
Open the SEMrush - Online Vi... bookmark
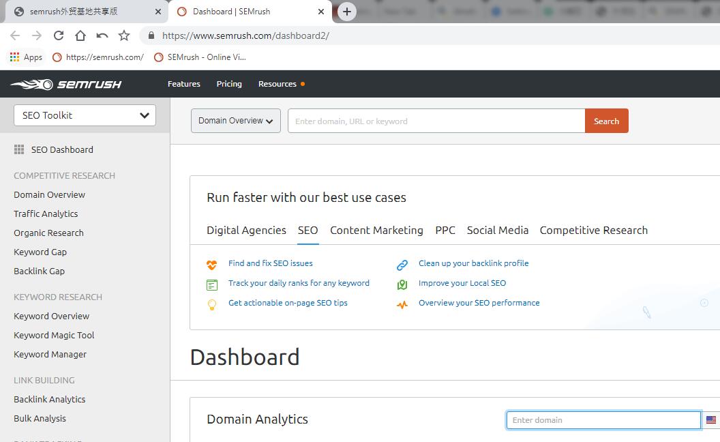coord(200,57)
